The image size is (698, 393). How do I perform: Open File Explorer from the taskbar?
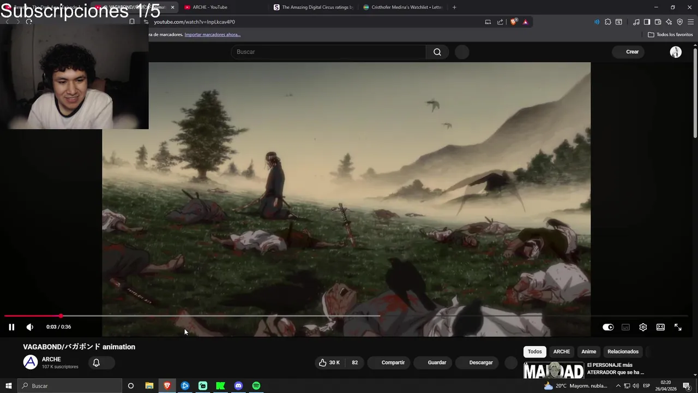(149, 386)
